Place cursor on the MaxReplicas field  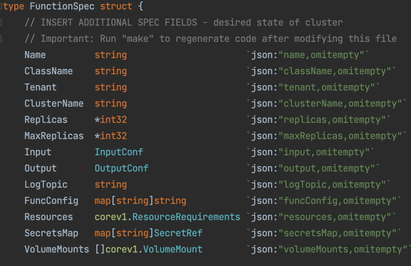54,136
